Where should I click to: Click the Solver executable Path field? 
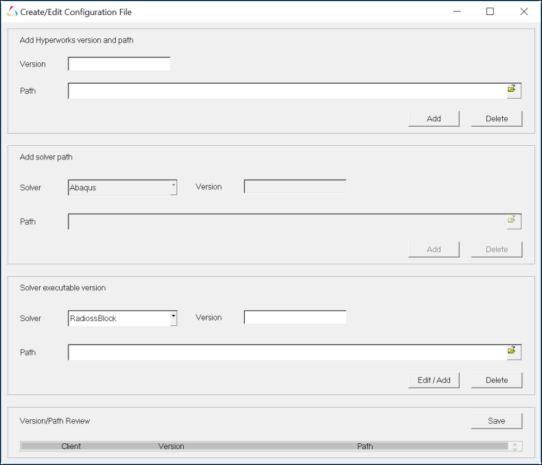point(287,352)
